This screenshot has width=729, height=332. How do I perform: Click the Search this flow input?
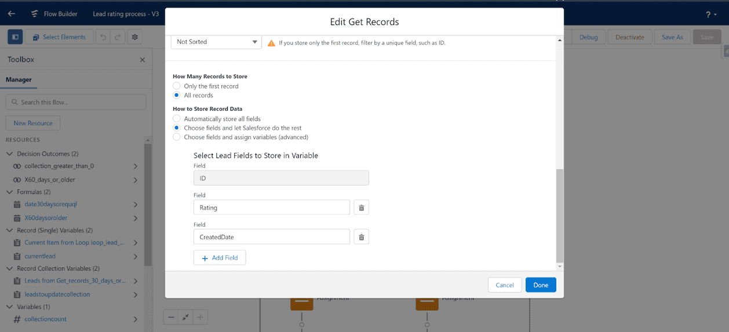tap(76, 102)
